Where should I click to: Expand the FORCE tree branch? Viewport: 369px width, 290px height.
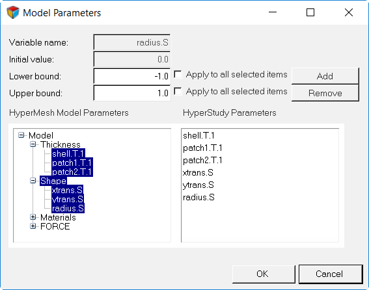point(33,226)
